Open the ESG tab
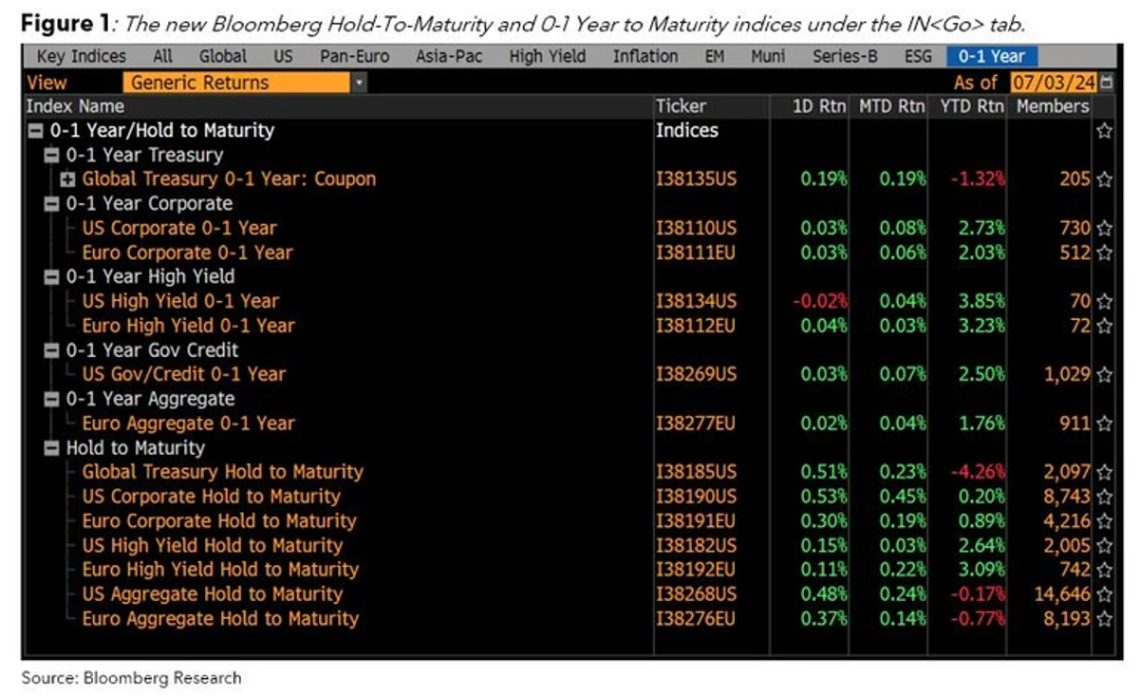 click(x=917, y=57)
